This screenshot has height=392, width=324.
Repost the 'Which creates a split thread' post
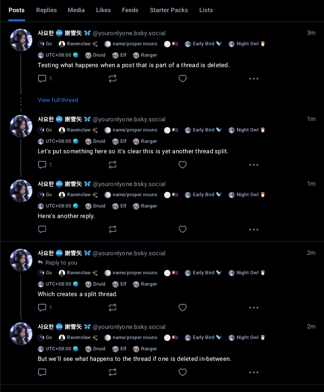[x=113, y=307]
